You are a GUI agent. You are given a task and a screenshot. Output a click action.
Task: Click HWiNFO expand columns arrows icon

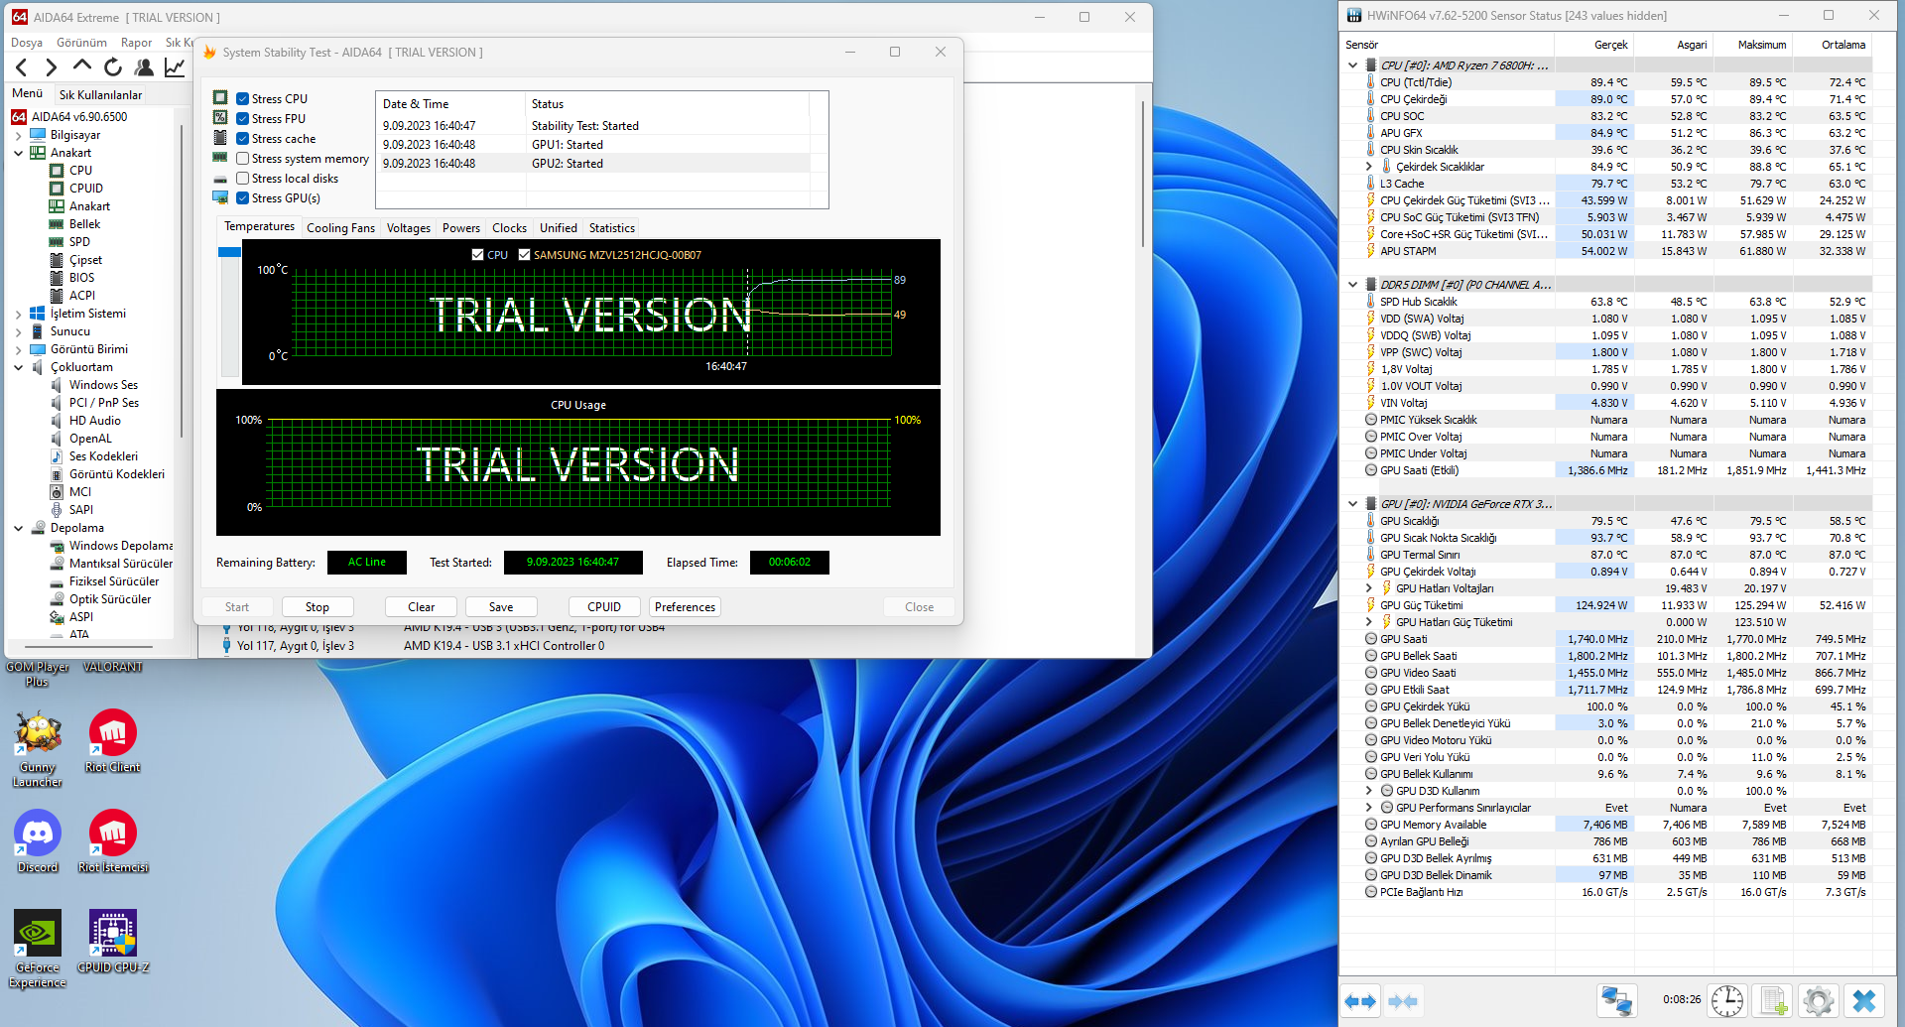pyautogui.click(x=1360, y=1001)
